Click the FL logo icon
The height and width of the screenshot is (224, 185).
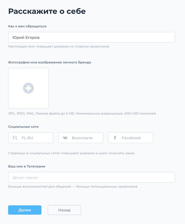[15, 138]
